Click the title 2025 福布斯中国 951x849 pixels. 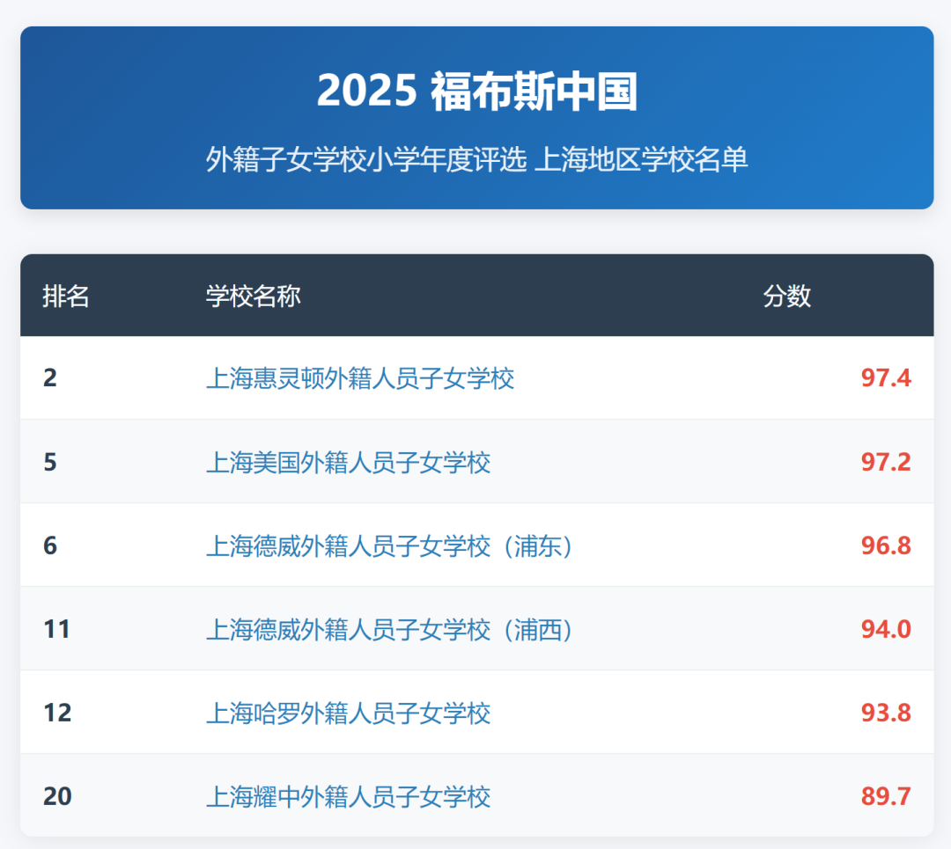tap(477, 91)
